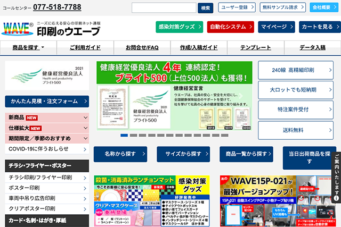This screenshot has height=227, width=341.
Task: Click チラシ・フライヤー・ポスター category header
Action: pos(47,166)
